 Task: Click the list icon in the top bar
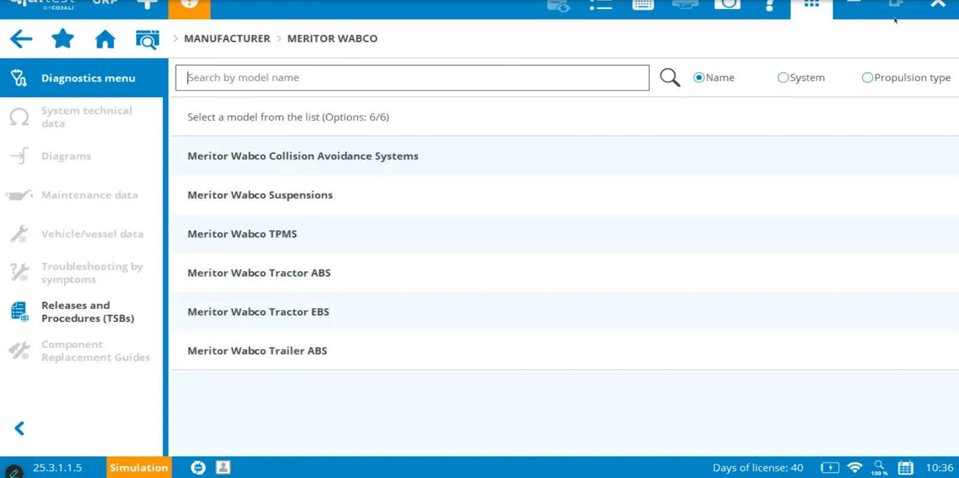coord(601,5)
